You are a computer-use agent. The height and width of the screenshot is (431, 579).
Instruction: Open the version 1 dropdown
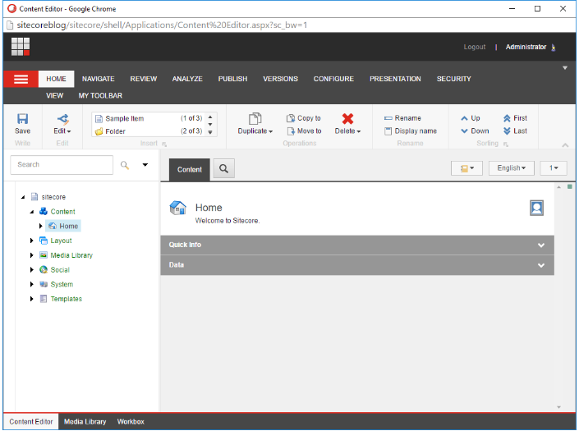click(x=554, y=168)
